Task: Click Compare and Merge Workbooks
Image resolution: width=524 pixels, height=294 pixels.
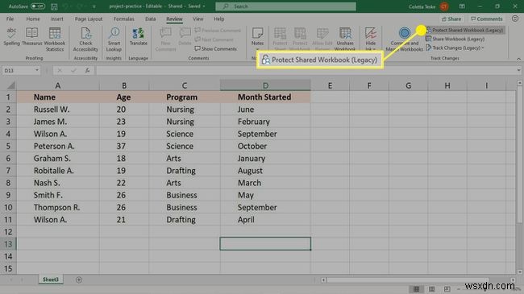Action: coord(405,39)
